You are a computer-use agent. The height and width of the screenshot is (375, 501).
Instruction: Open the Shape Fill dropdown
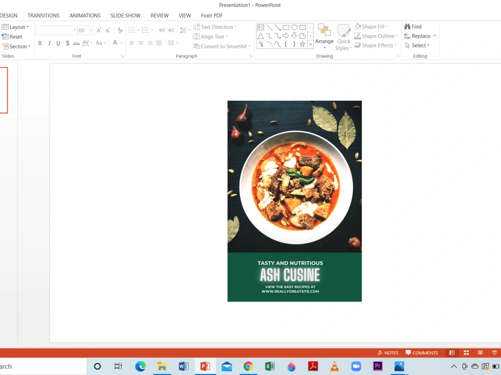(x=371, y=26)
